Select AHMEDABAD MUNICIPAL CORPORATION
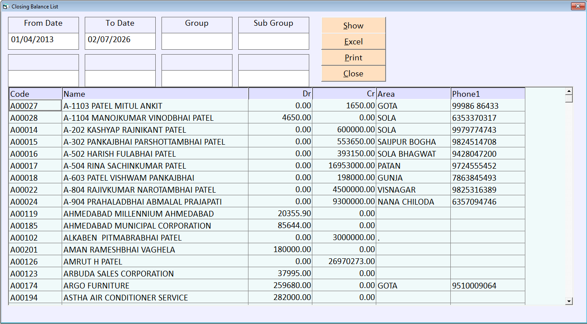 pyautogui.click(x=155, y=225)
